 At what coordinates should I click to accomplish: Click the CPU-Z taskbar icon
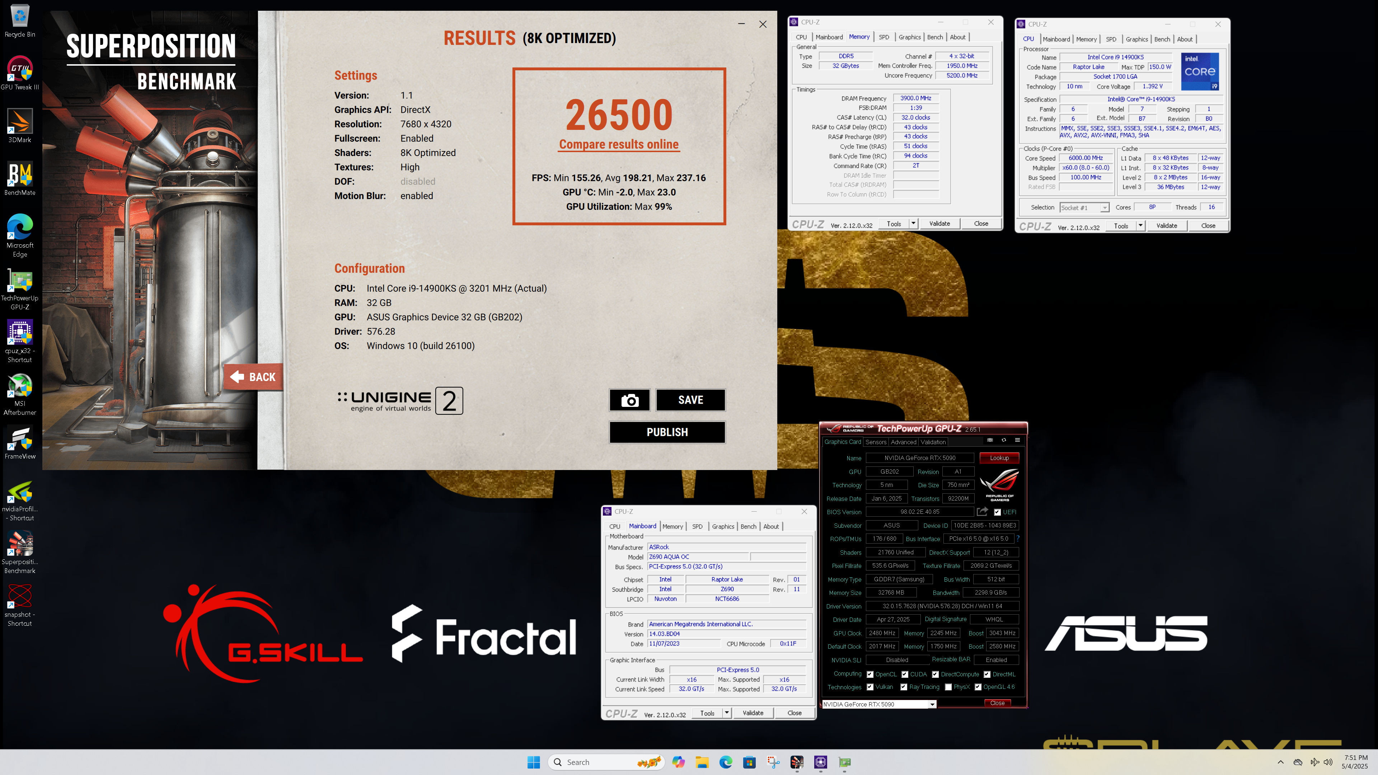coord(821,762)
